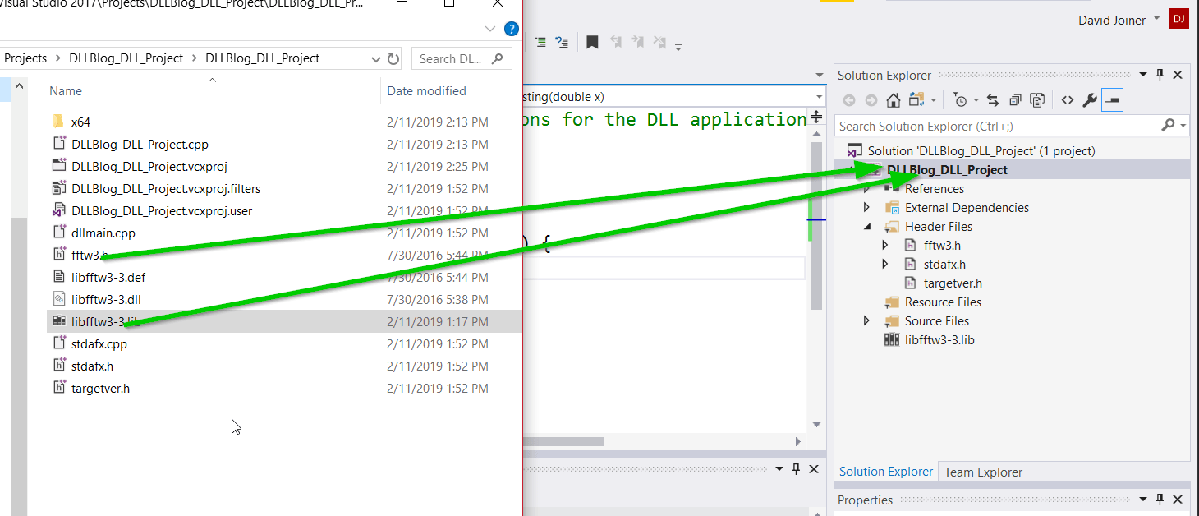Click the Switch Views icon in Solution Explorer
Screen dimensions: 1199x516
(x=916, y=100)
